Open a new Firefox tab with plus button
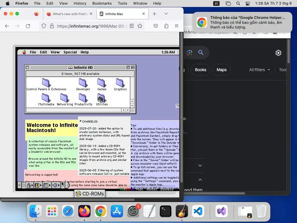 pyautogui.click(x=154, y=14)
